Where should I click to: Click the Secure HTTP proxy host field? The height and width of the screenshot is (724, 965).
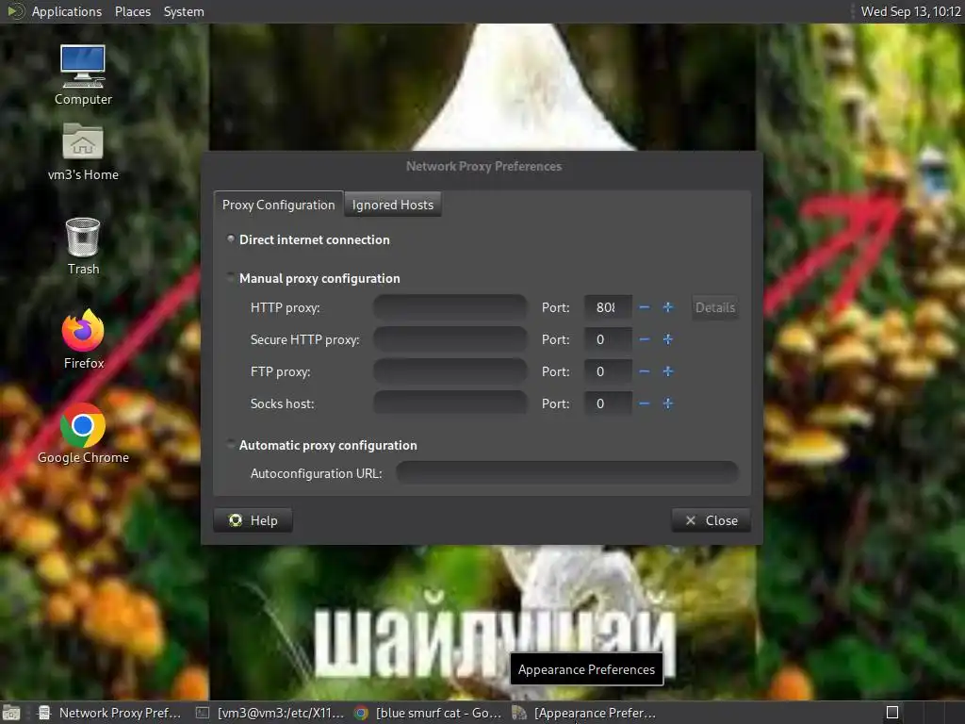click(x=450, y=339)
